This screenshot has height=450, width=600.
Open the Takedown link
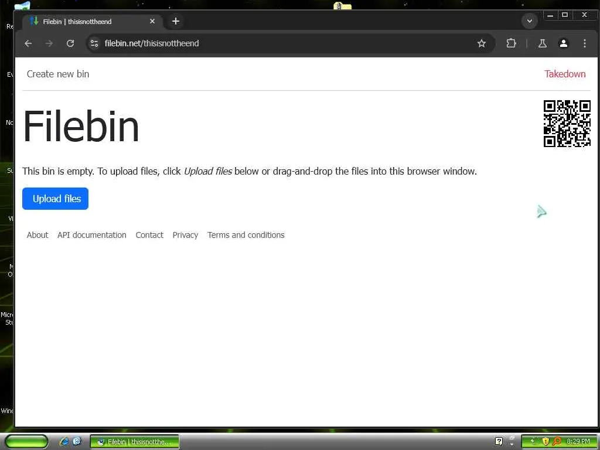tap(565, 74)
